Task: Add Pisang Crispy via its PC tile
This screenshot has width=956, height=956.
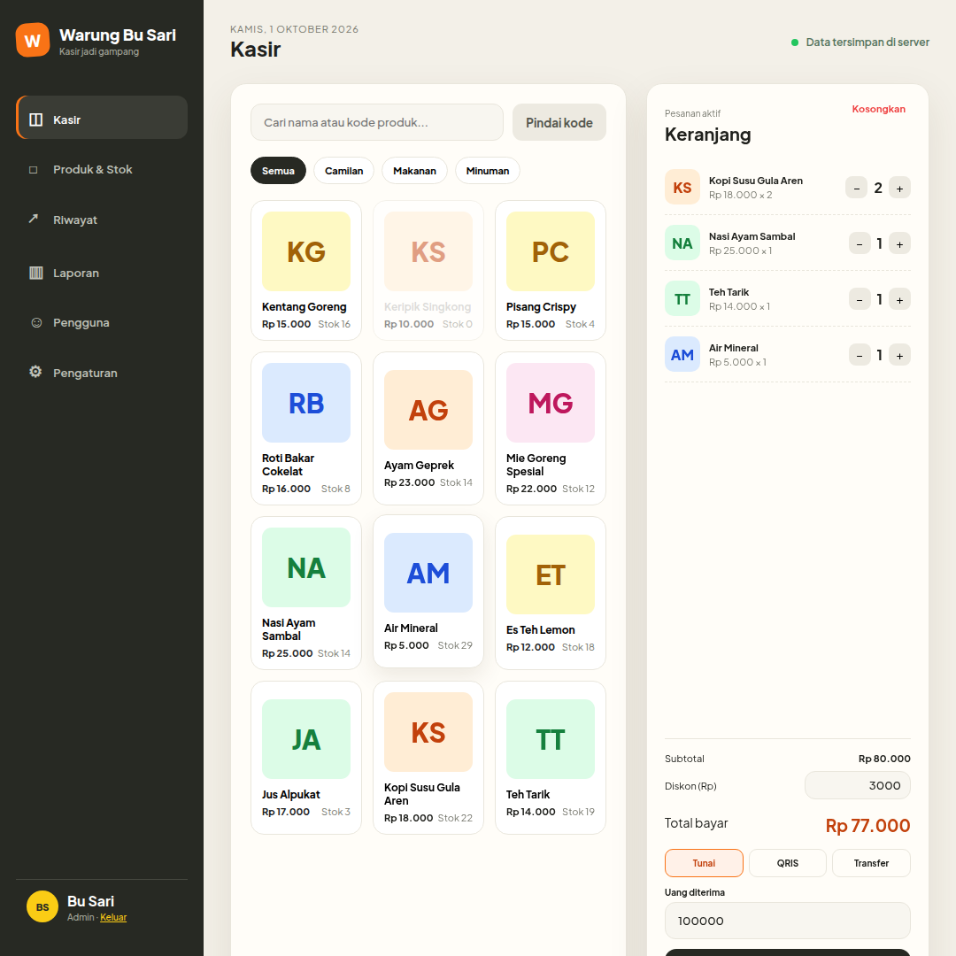Action: (551, 251)
